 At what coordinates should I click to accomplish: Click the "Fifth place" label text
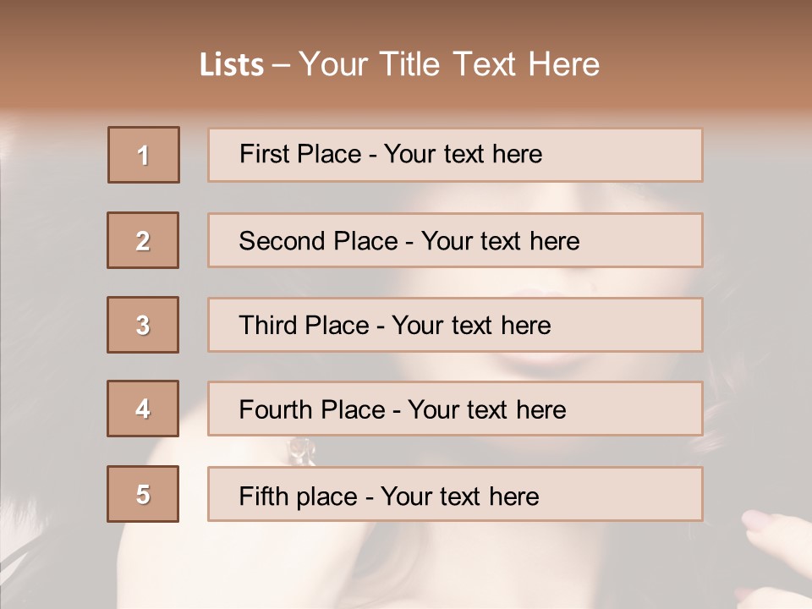pyautogui.click(x=298, y=496)
